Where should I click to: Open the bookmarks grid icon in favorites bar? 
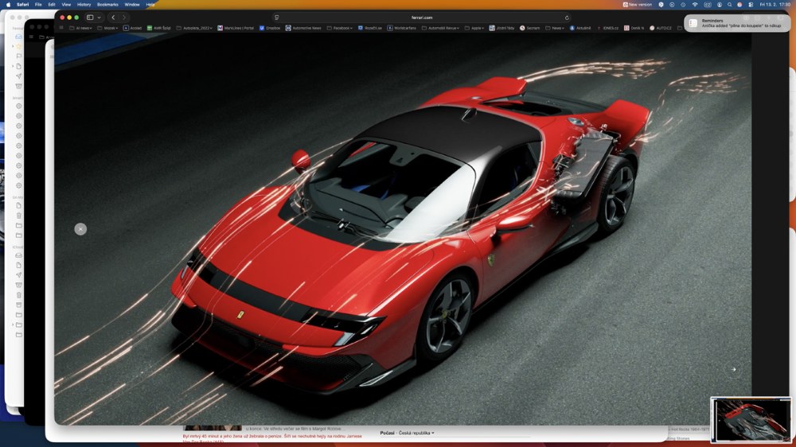[x=62, y=28]
